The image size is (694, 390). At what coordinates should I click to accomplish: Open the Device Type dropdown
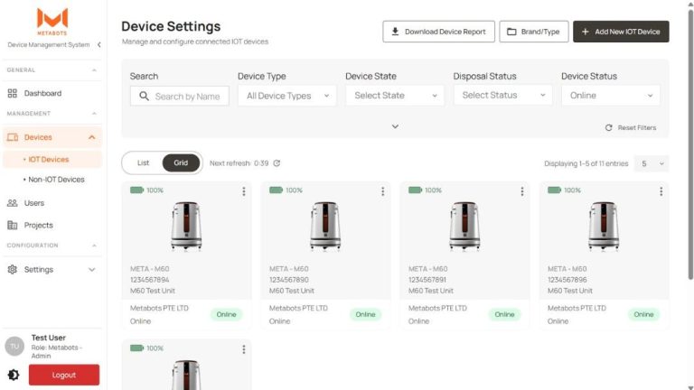[286, 96]
